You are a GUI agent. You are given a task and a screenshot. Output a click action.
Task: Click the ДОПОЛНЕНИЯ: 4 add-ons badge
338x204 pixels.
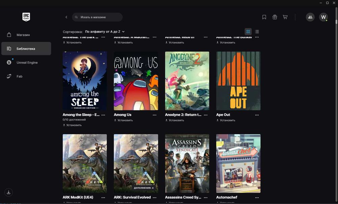[144, 188]
